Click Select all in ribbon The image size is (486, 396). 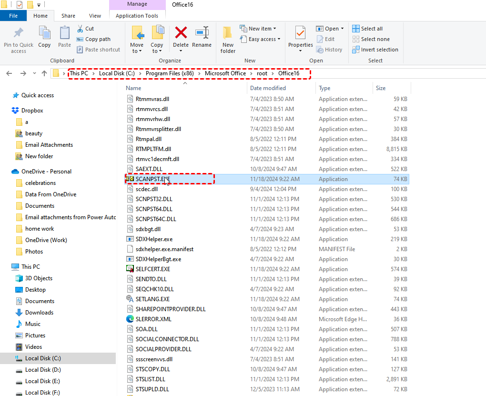(367, 29)
